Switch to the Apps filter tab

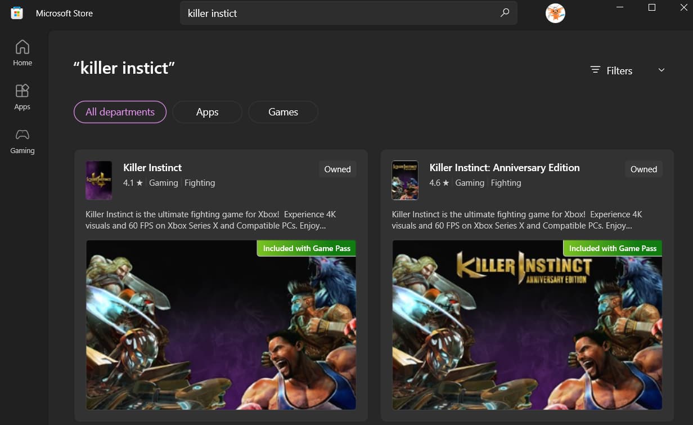coord(207,112)
